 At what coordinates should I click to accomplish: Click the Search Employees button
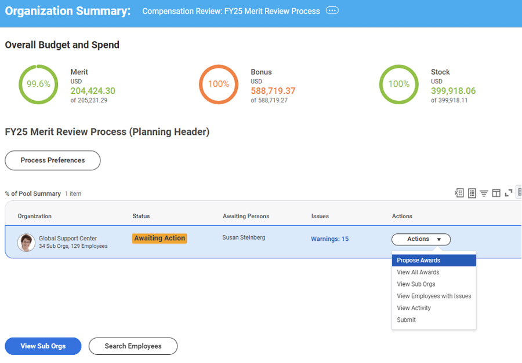[x=133, y=346]
